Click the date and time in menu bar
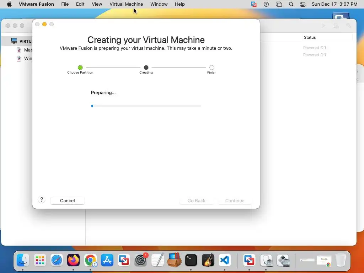Viewport: 364px width, 273px height. point(334,4)
